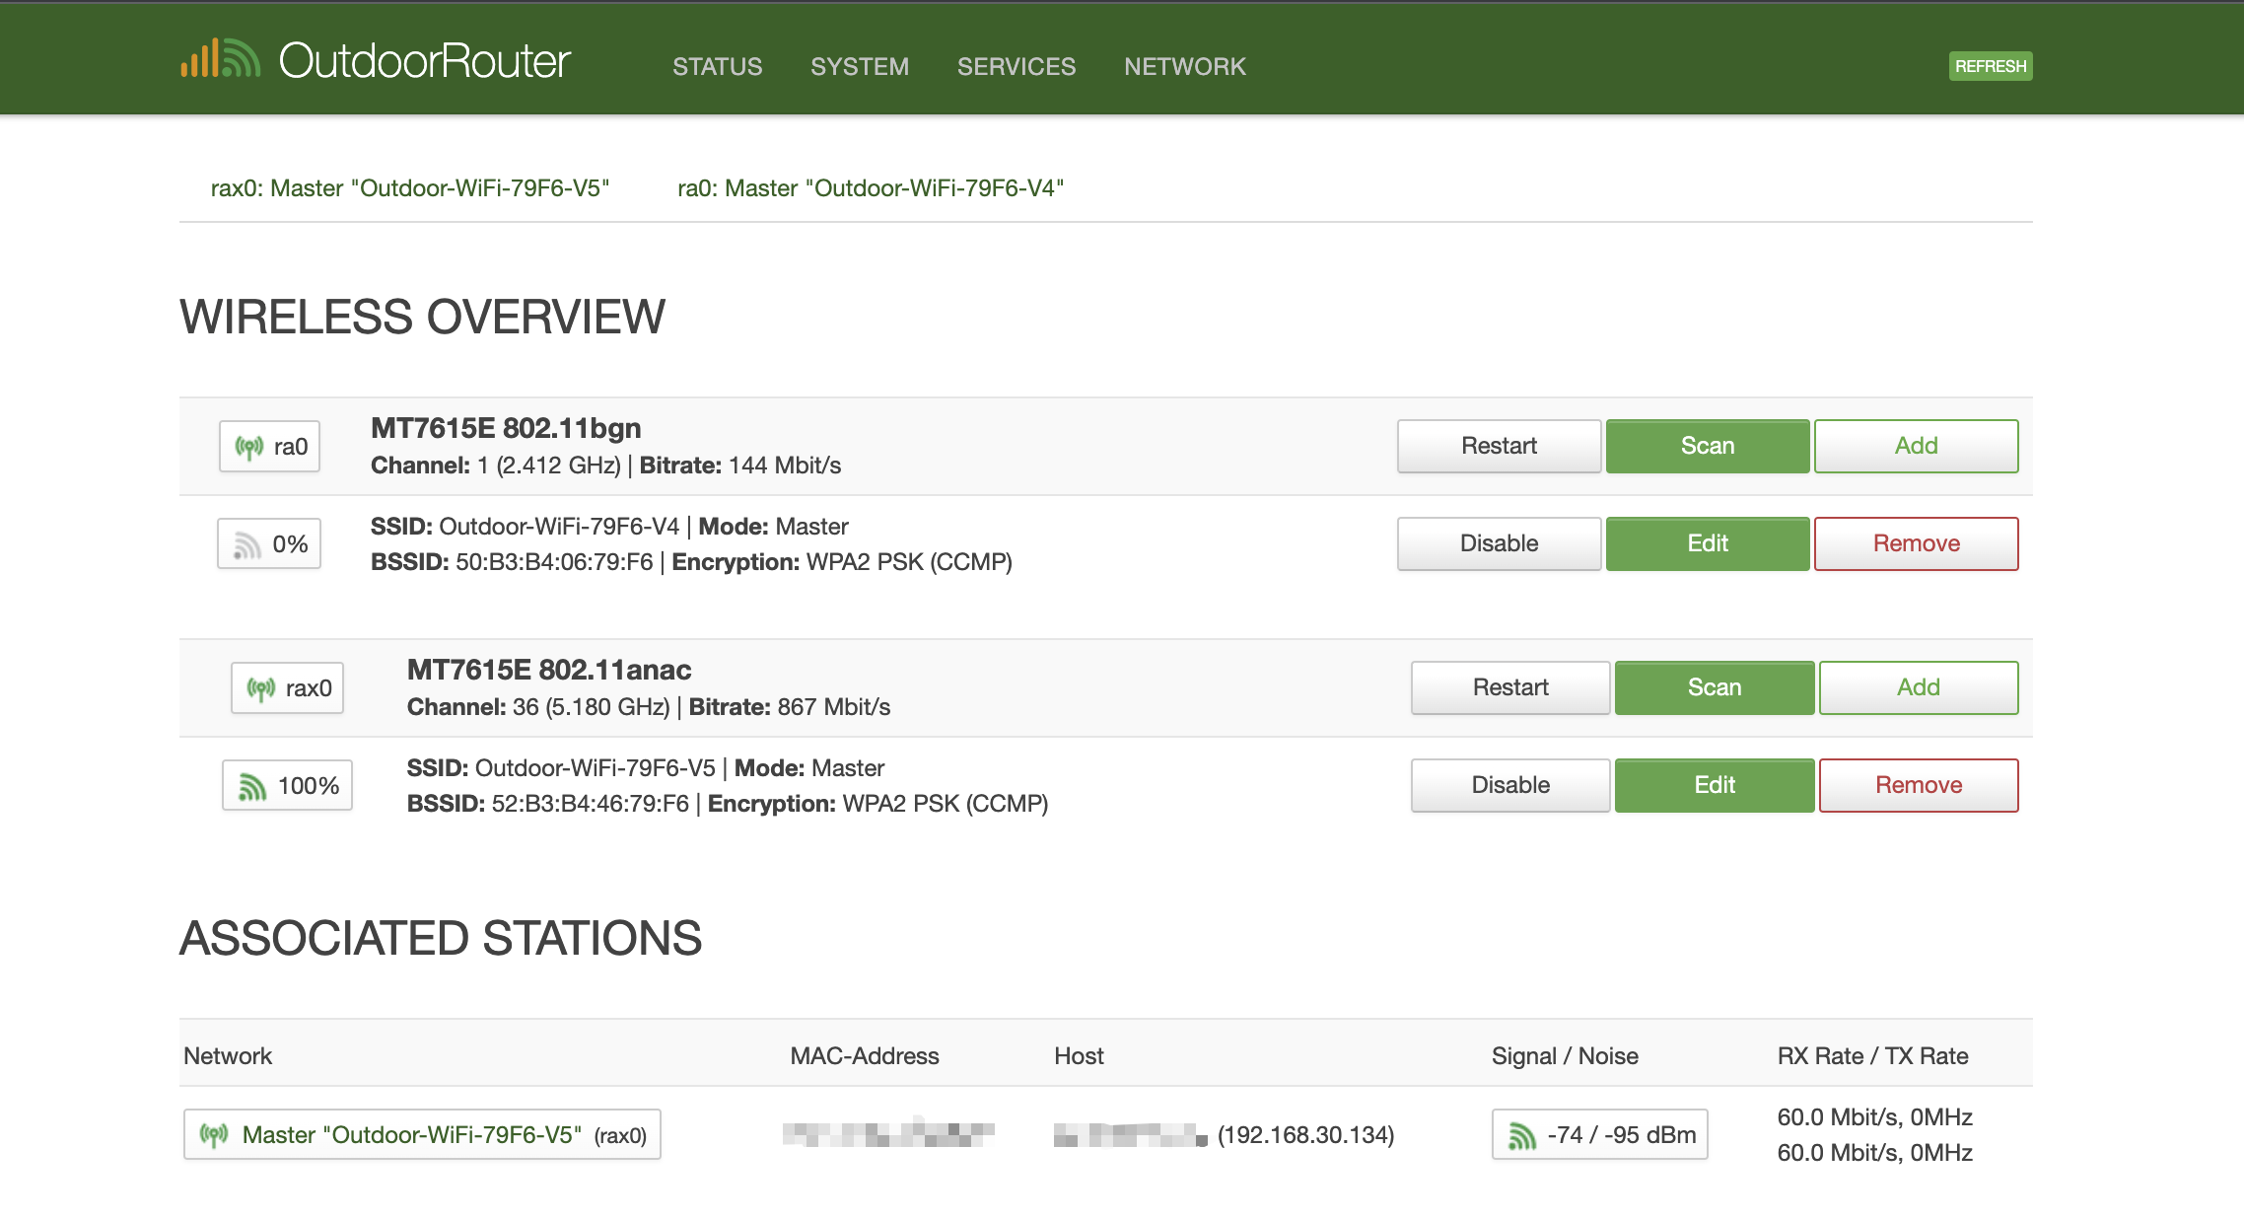This screenshot has width=2244, height=1219.
Task: Scan with the rax0 802.11anac radio
Action: pos(1714,687)
